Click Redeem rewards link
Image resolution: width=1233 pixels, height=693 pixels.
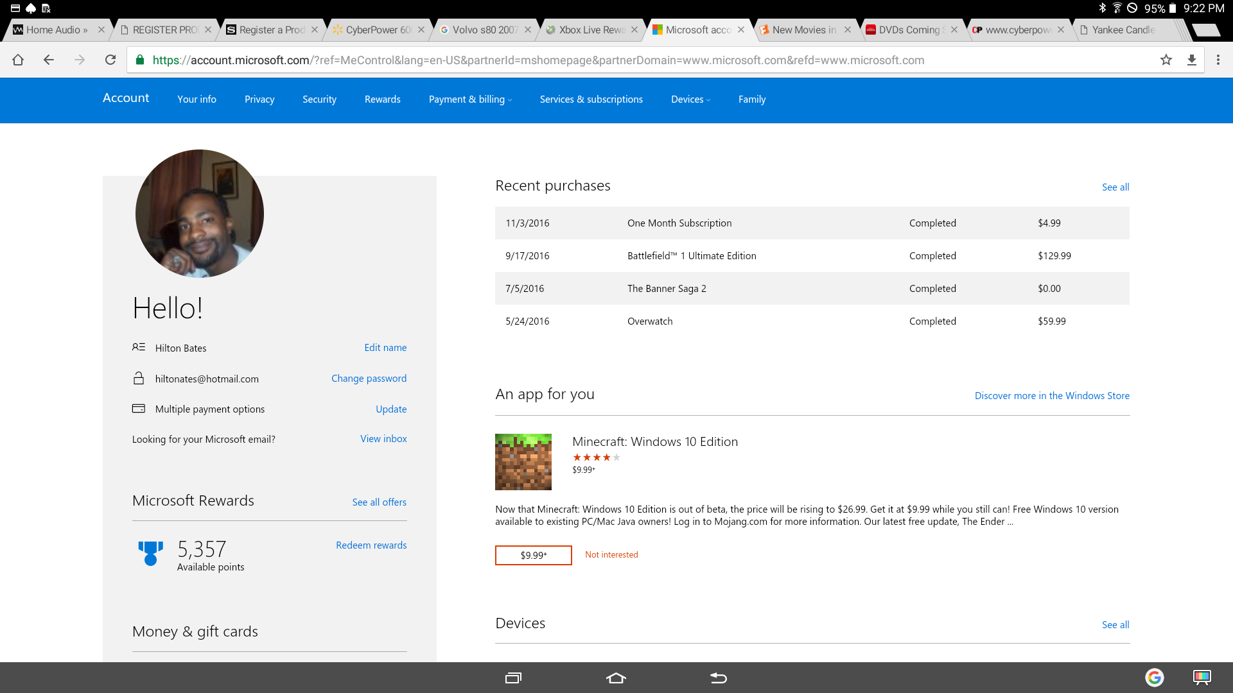point(370,544)
